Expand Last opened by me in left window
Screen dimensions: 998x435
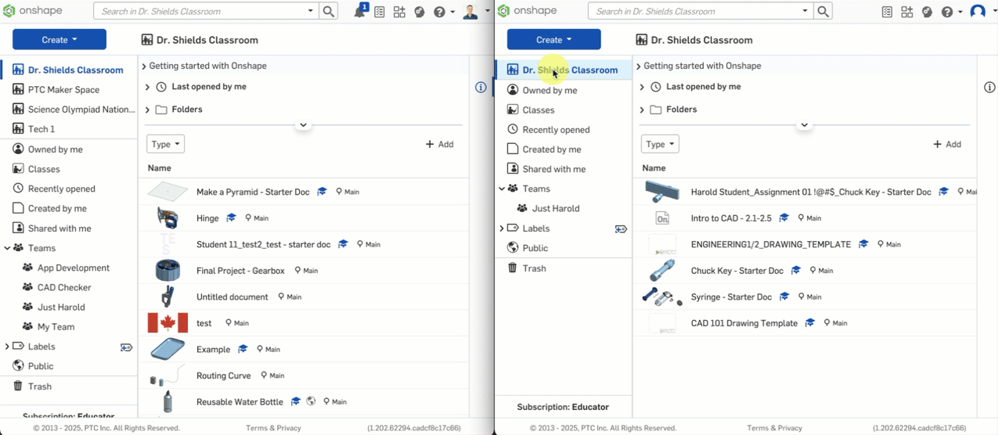[x=147, y=87]
